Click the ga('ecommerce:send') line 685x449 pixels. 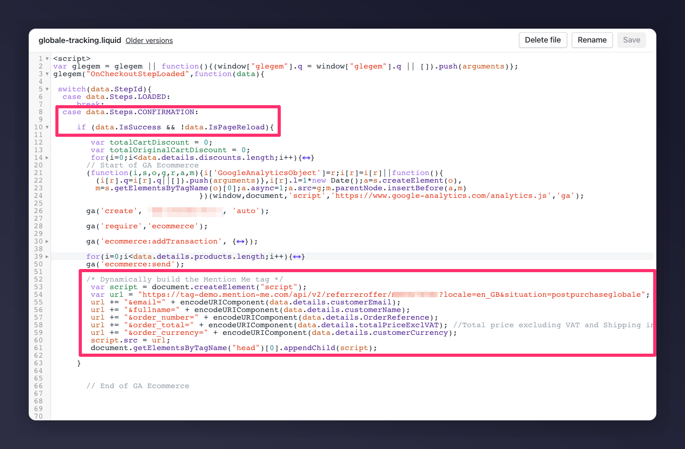[x=135, y=264]
